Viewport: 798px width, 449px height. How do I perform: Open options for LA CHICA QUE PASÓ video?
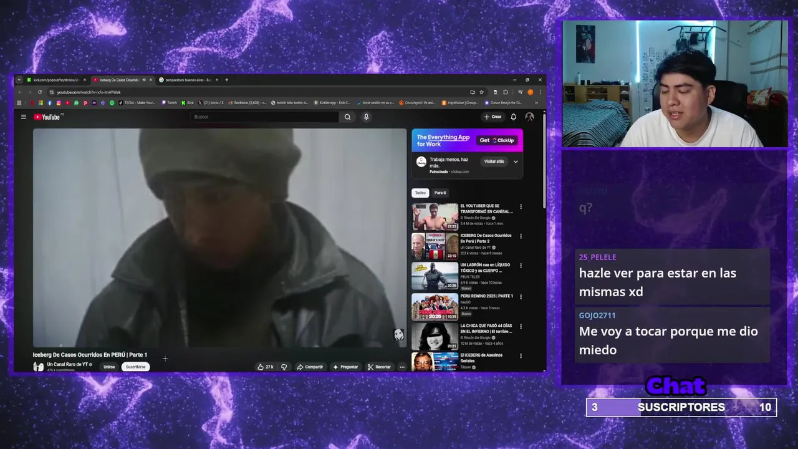pyautogui.click(x=521, y=326)
